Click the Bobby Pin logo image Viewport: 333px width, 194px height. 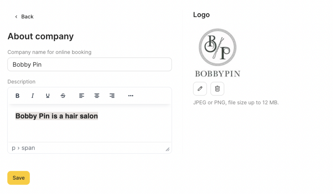(217, 53)
